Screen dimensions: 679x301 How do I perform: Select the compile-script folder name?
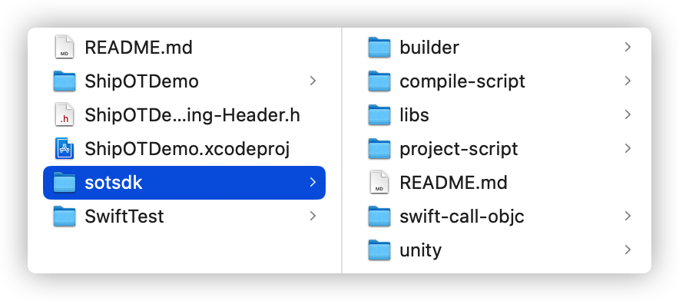click(462, 81)
